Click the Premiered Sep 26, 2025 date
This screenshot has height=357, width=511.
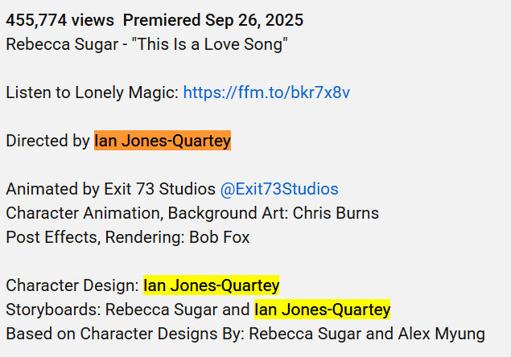click(213, 20)
